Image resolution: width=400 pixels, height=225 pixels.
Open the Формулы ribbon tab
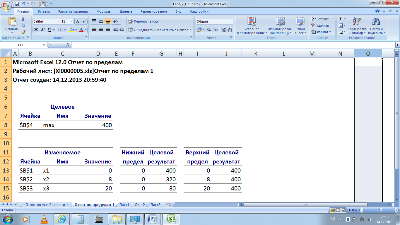click(104, 11)
